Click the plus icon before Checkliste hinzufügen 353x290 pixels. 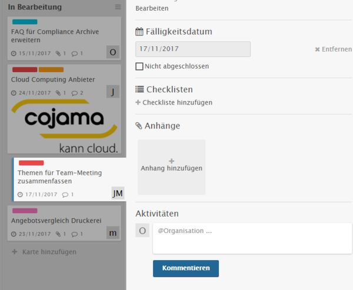(138, 102)
